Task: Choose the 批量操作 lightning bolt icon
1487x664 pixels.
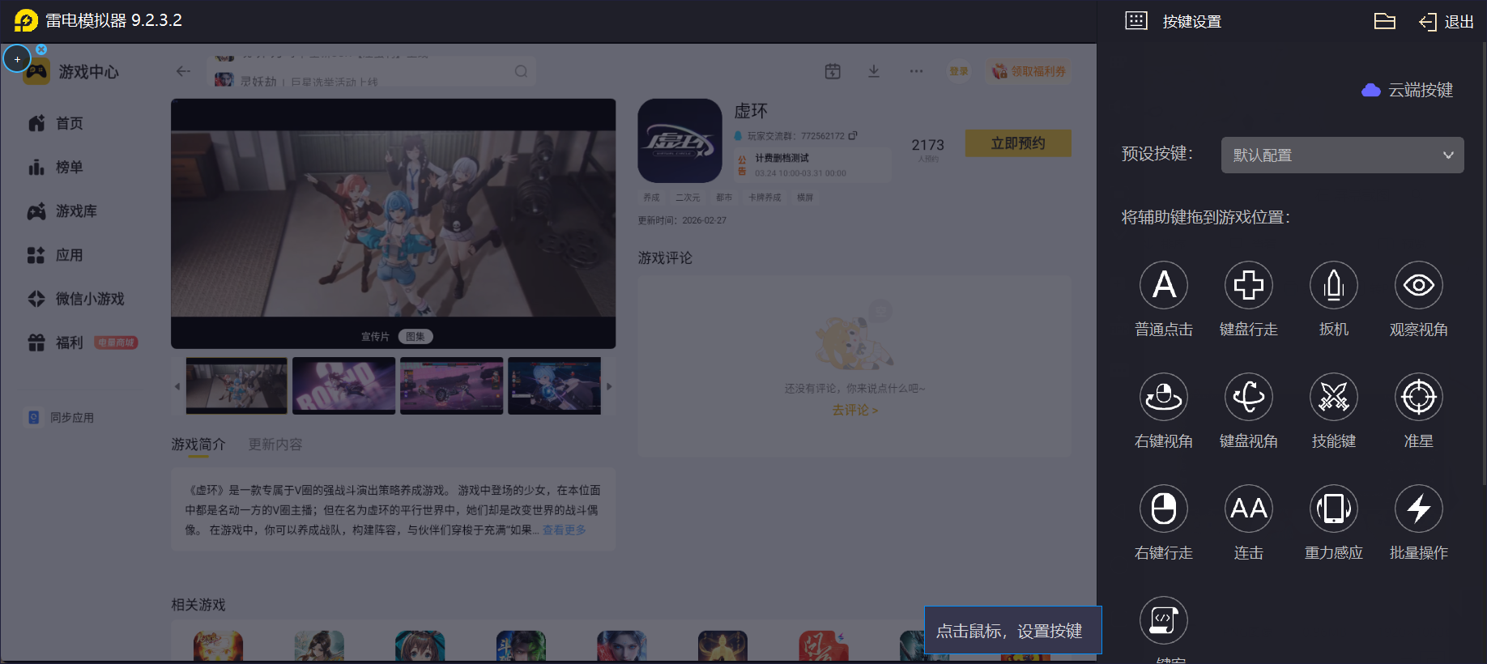Action: point(1419,509)
